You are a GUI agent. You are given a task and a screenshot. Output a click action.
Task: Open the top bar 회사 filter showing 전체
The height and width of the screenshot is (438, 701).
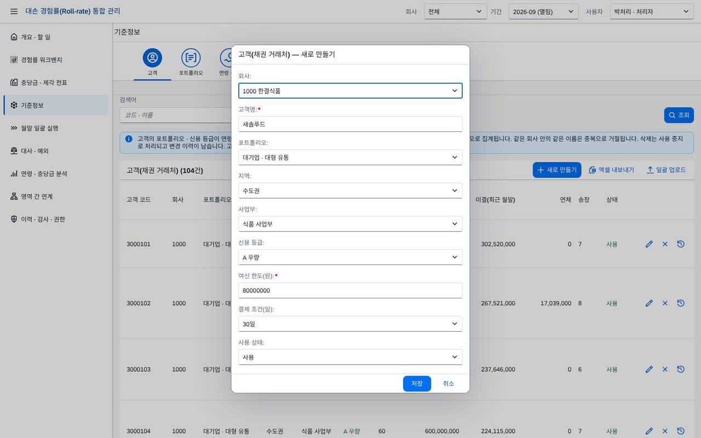click(x=456, y=11)
